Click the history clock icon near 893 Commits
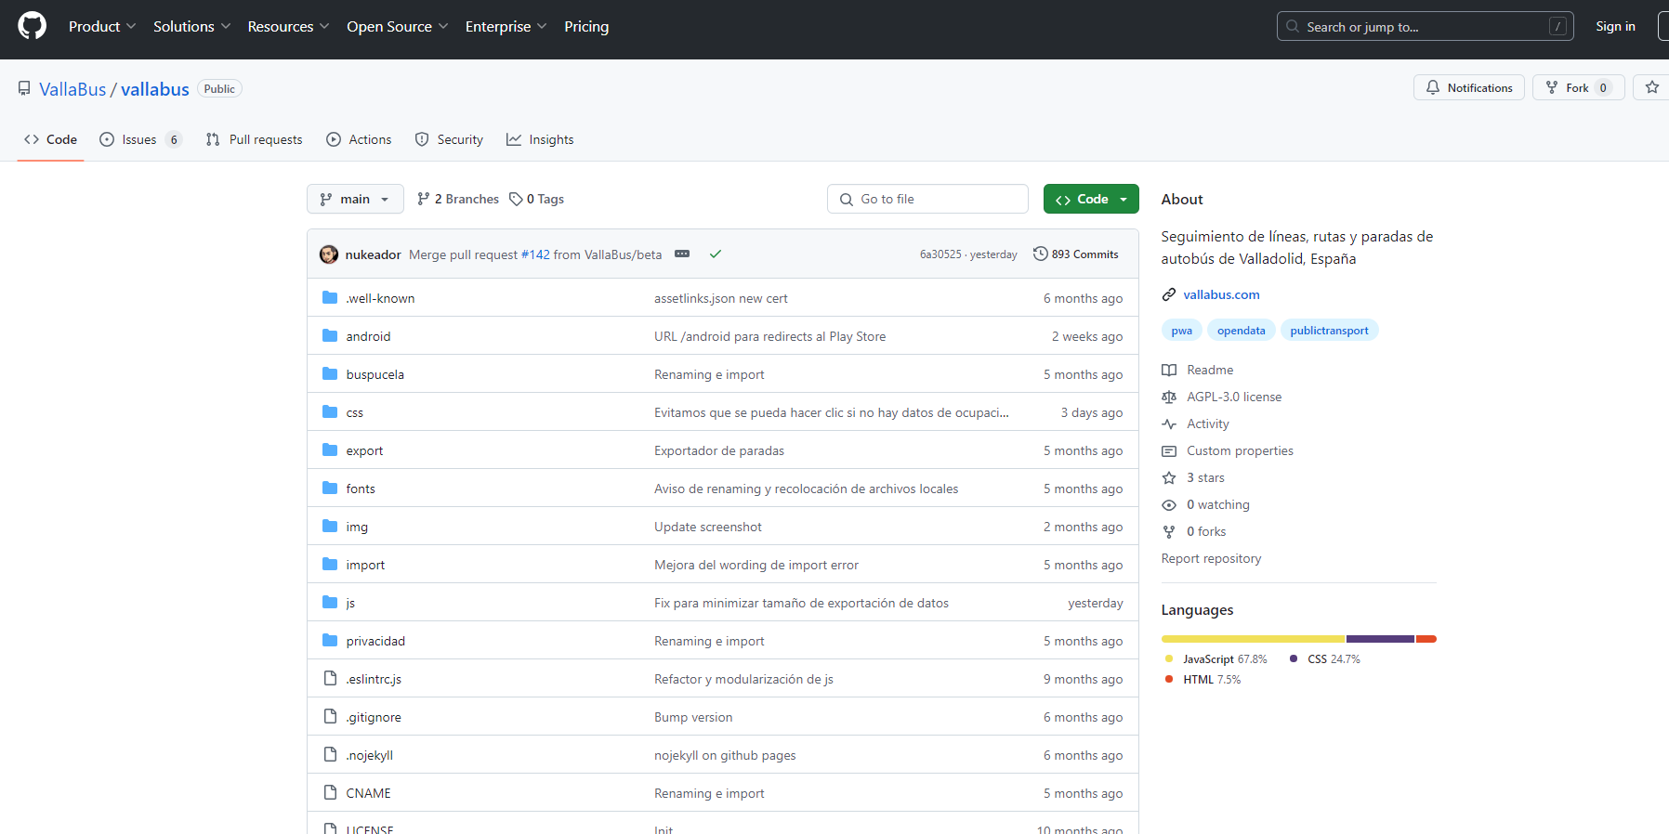1669x834 pixels. 1041,254
